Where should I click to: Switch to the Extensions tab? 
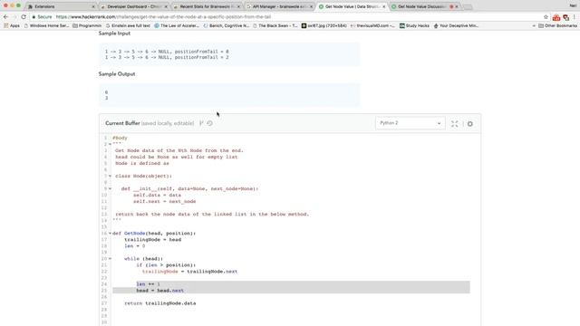[61, 6]
